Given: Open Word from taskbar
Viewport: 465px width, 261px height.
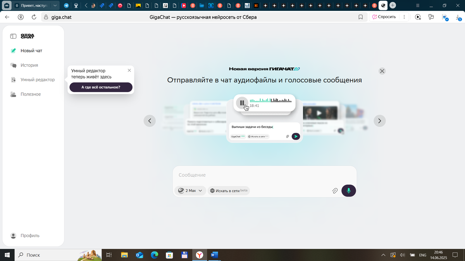Looking at the screenshot, I should (x=214, y=255).
